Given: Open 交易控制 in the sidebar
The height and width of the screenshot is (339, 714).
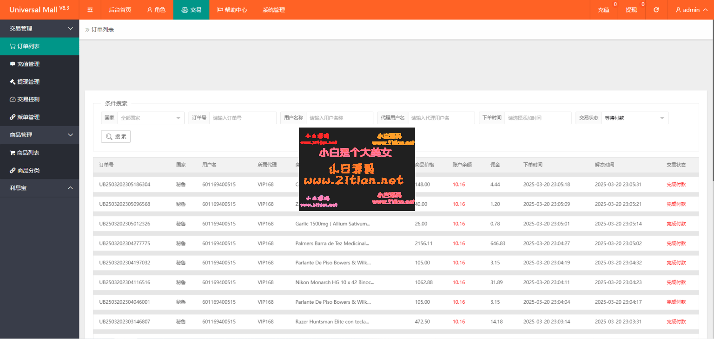Looking at the screenshot, I should (40, 99).
